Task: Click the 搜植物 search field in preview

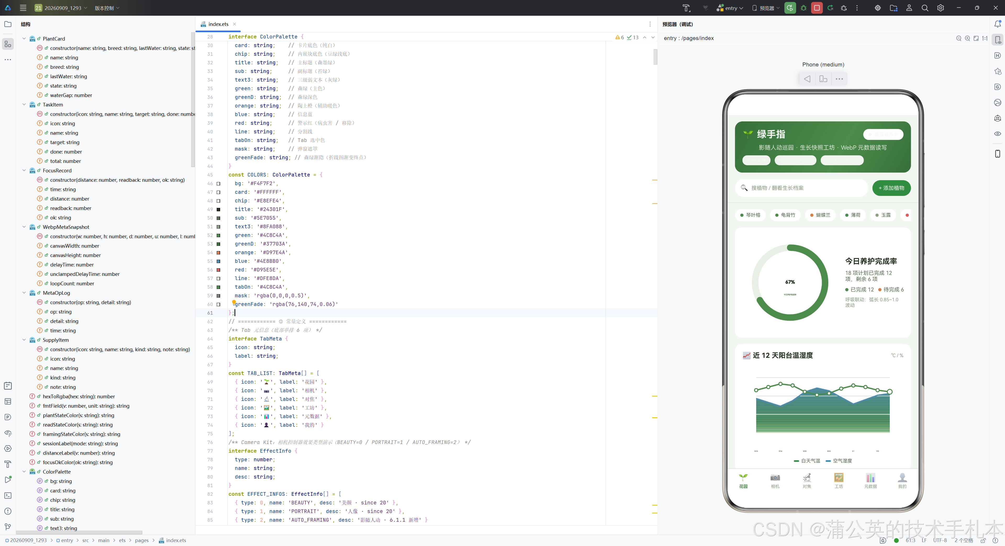Action: pyautogui.click(x=801, y=188)
